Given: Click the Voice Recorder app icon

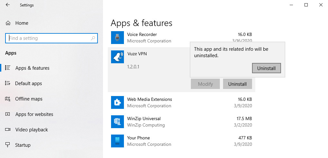Looking at the screenshot, I should point(117,38).
